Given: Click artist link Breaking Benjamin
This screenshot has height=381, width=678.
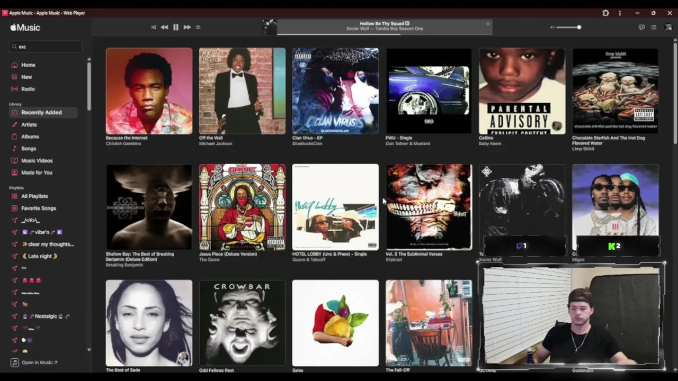Looking at the screenshot, I should tap(124, 265).
